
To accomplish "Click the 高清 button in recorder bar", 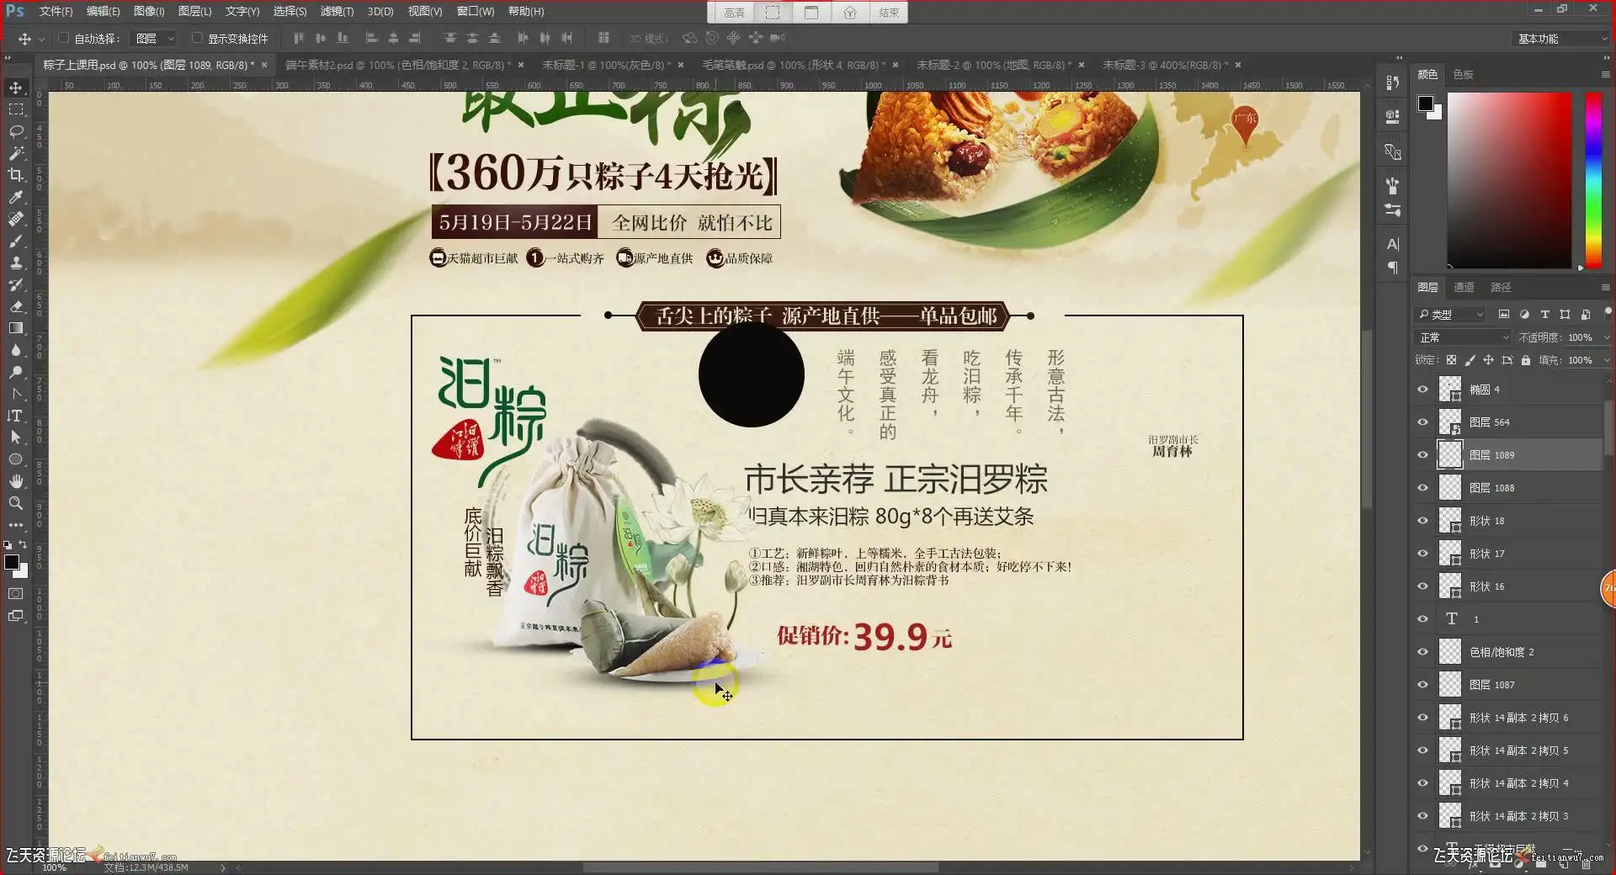I will click(734, 13).
